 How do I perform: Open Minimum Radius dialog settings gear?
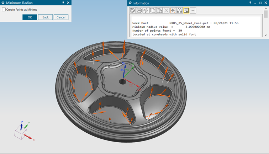pyautogui.click(x=3, y=2)
